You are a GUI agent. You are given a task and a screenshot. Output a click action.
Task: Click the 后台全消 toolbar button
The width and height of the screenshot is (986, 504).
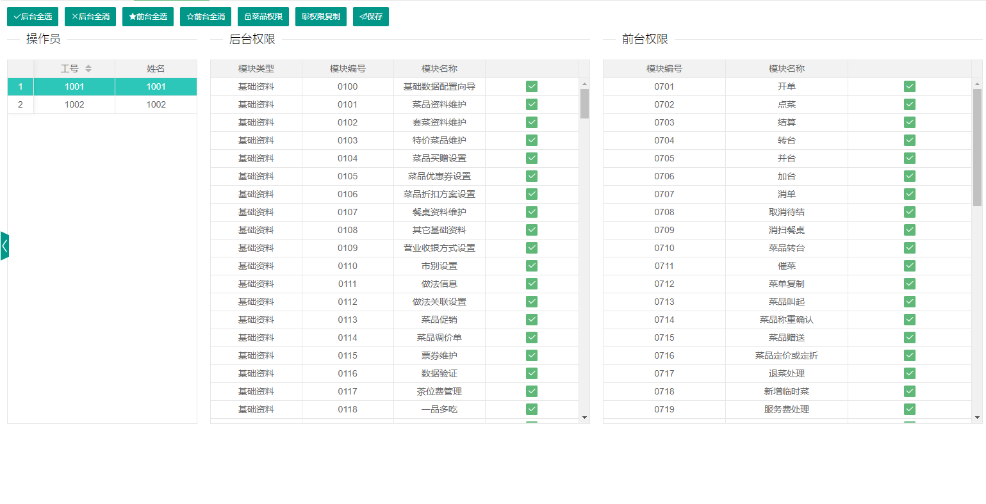tap(90, 17)
